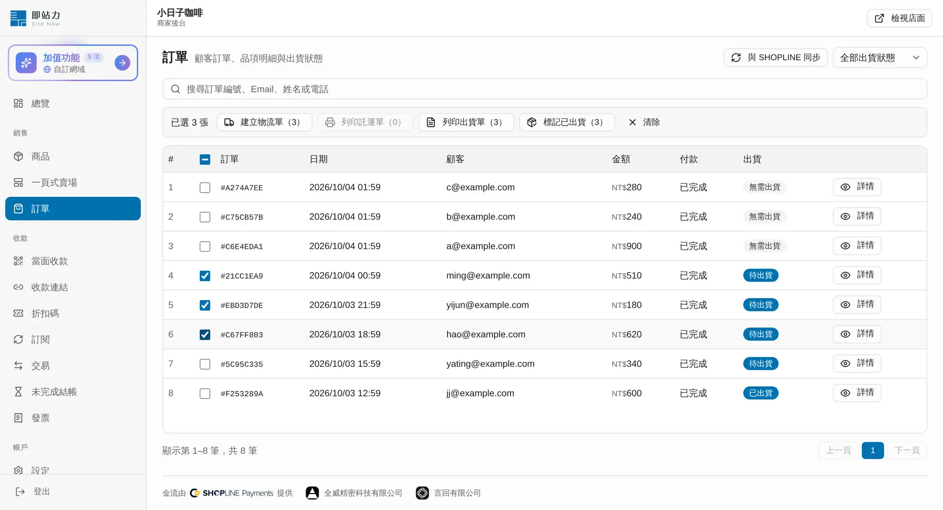Click the 折扣碼 ticket icon
The height and width of the screenshot is (510, 943).
(x=18, y=313)
